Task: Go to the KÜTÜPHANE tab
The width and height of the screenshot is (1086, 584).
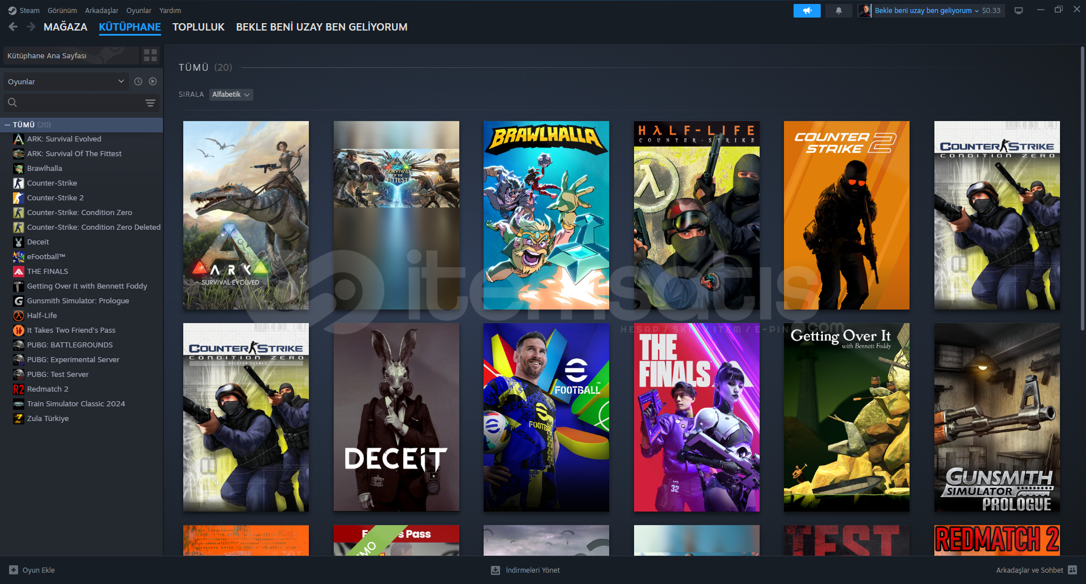Action: (x=130, y=27)
